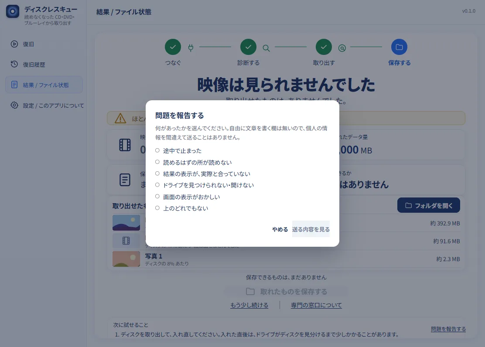Click the magnifier icon after 診断する step
This screenshot has width=485, height=347.
click(x=266, y=48)
